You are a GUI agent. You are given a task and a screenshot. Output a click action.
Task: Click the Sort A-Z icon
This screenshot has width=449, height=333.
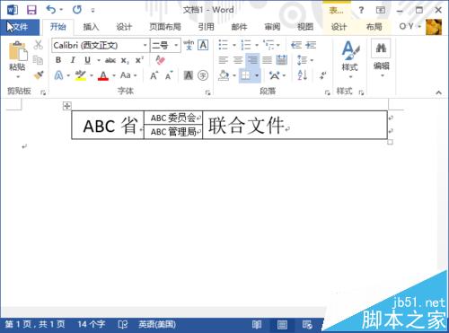[x=302, y=75]
